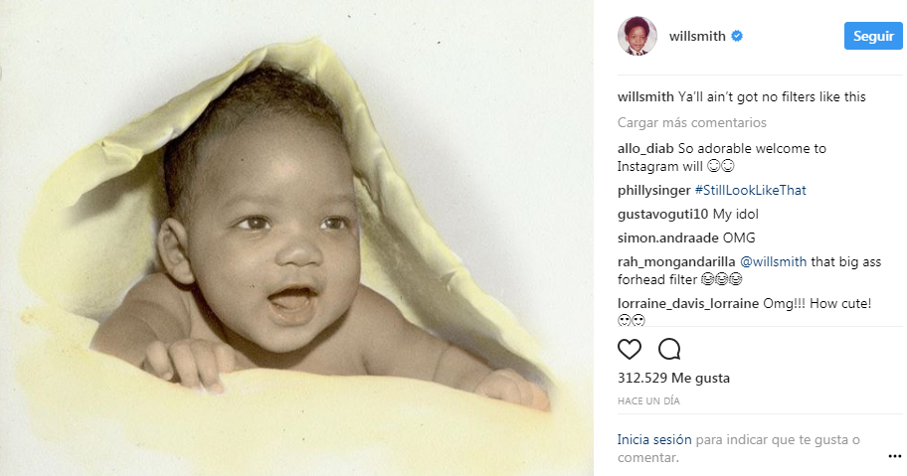Open gustavoguti10 commenter profile
The image size is (907, 476).
coord(663,215)
